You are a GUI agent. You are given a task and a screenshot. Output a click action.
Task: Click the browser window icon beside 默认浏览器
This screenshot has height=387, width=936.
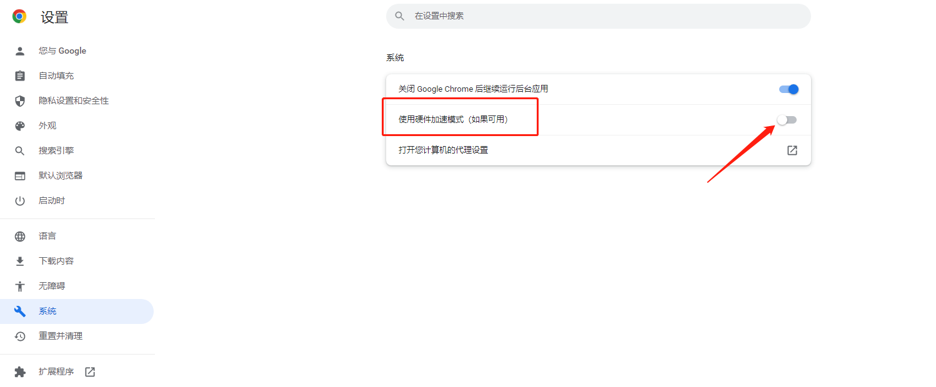[x=20, y=175]
